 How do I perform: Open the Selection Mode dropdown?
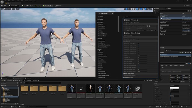[14, 6]
